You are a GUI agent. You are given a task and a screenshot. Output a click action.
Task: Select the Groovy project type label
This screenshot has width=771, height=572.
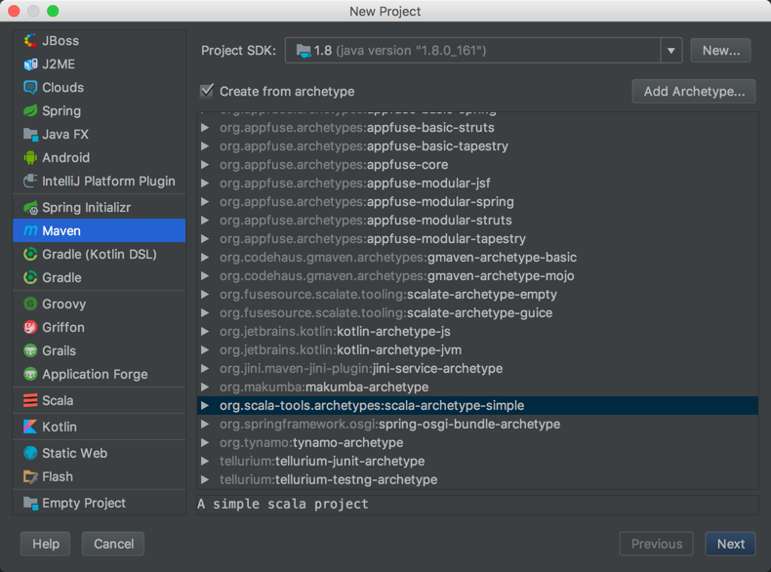[x=63, y=304]
